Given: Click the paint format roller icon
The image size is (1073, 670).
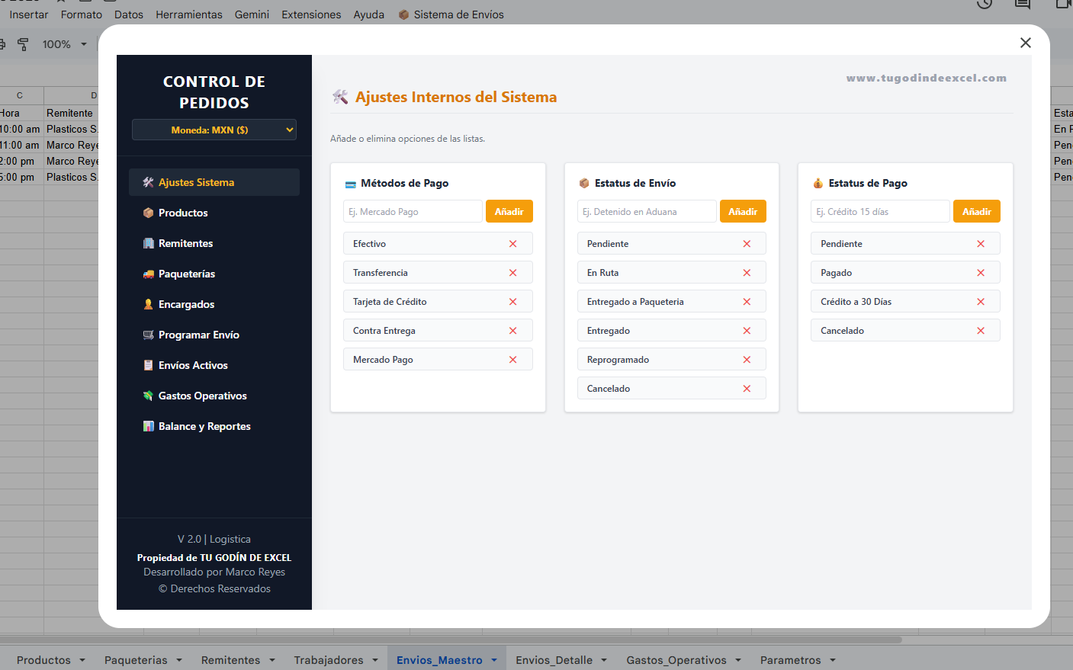Looking at the screenshot, I should pyautogui.click(x=23, y=44).
